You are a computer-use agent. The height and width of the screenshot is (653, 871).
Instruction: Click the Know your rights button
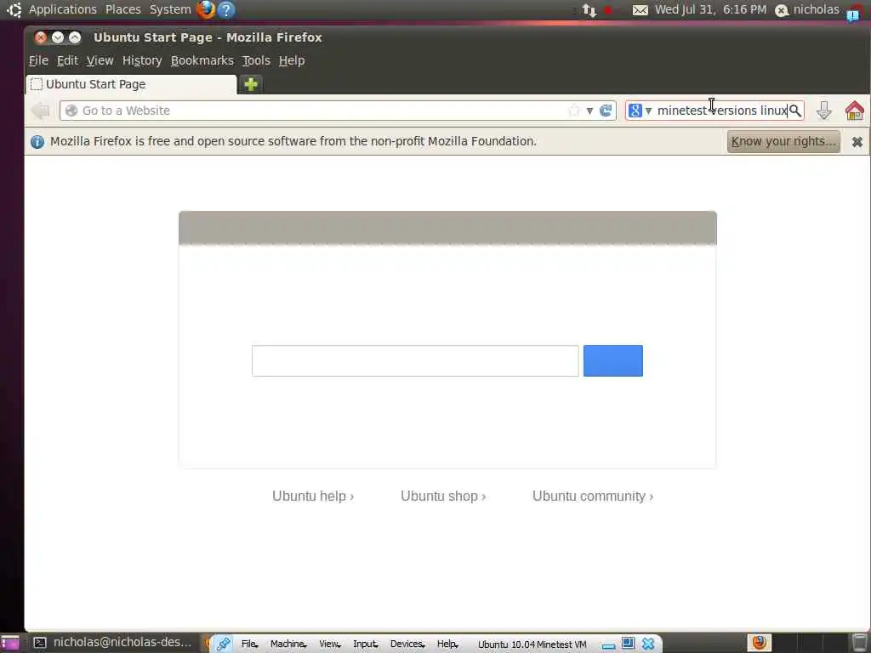tap(783, 142)
